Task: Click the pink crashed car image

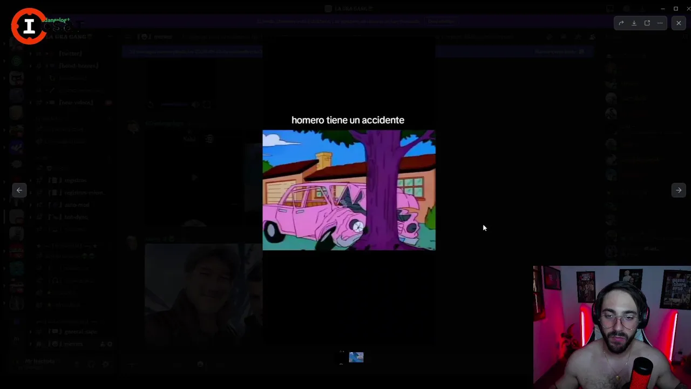Action: [349, 190]
